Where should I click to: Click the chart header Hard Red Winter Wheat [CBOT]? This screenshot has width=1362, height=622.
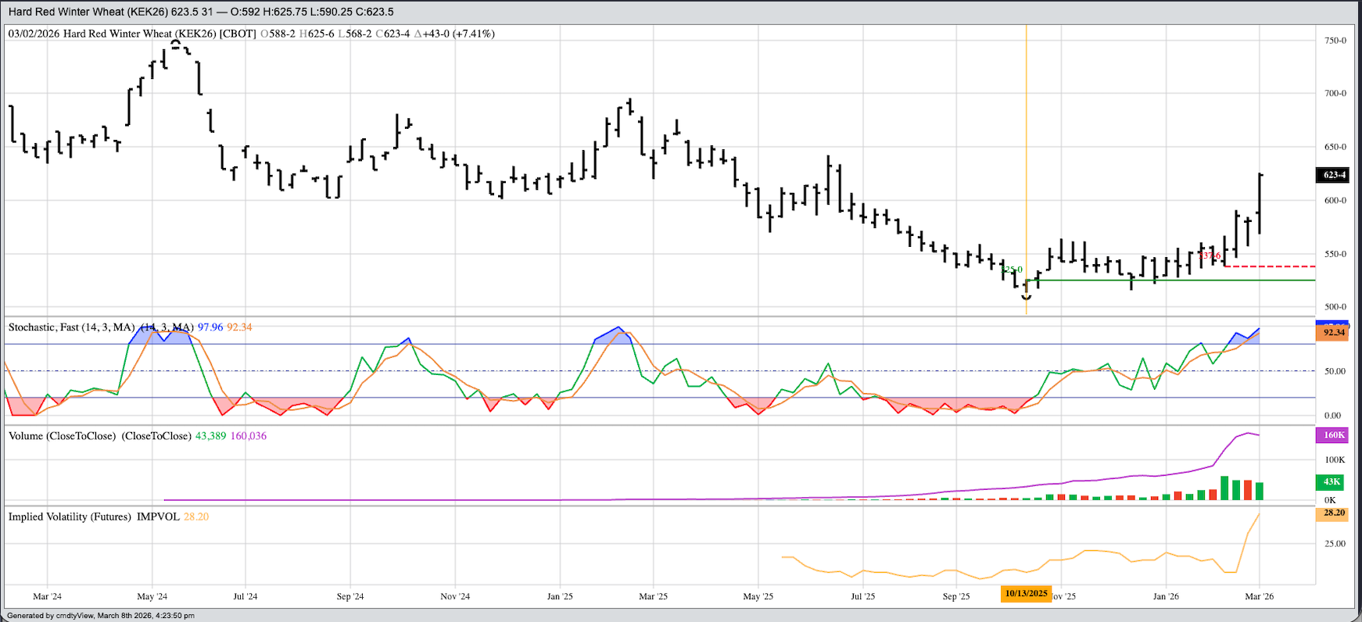[159, 34]
